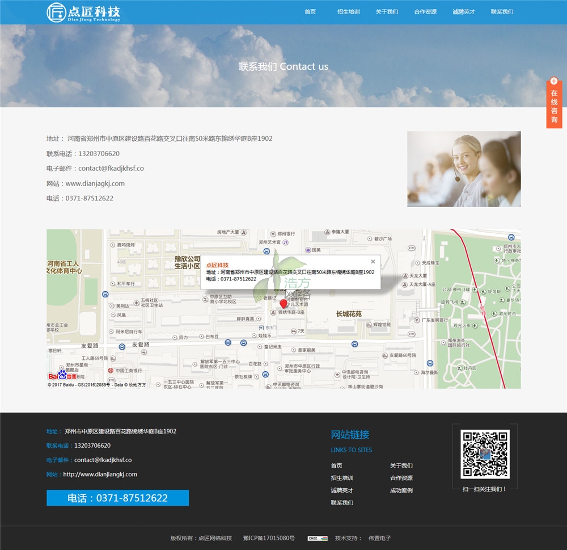Click 联系我们 in the top navigation
Viewport: 567px width, 550px height.
[x=502, y=12]
